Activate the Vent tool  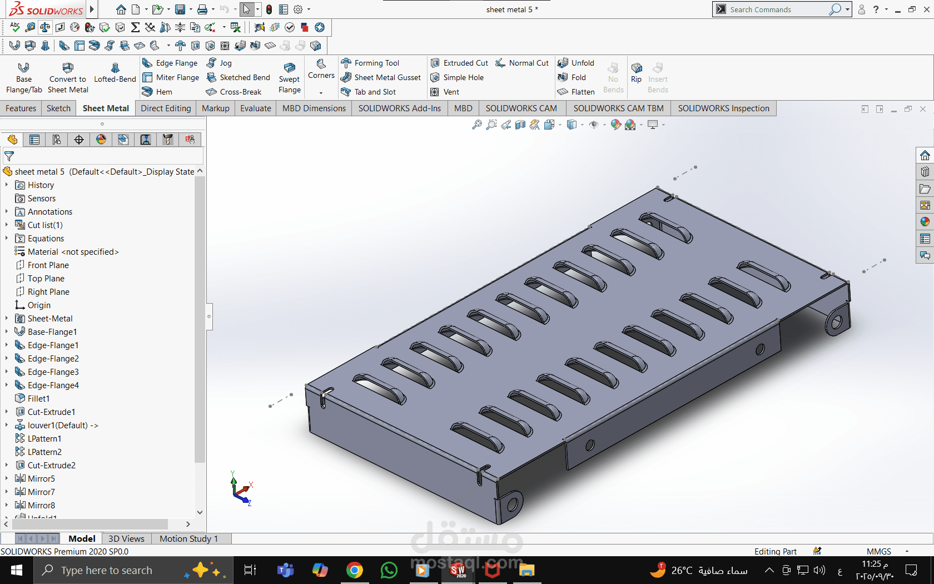pos(445,92)
